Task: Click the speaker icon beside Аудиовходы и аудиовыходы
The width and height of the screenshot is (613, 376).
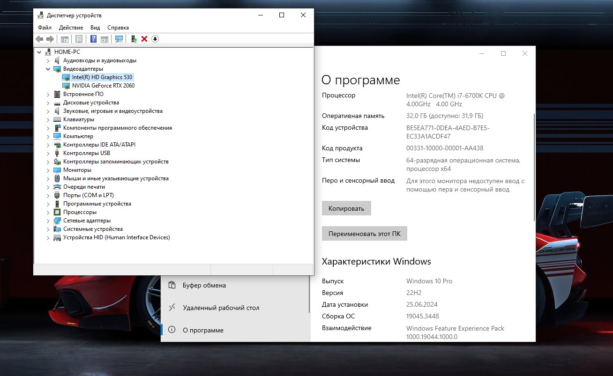Action: [57, 60]
